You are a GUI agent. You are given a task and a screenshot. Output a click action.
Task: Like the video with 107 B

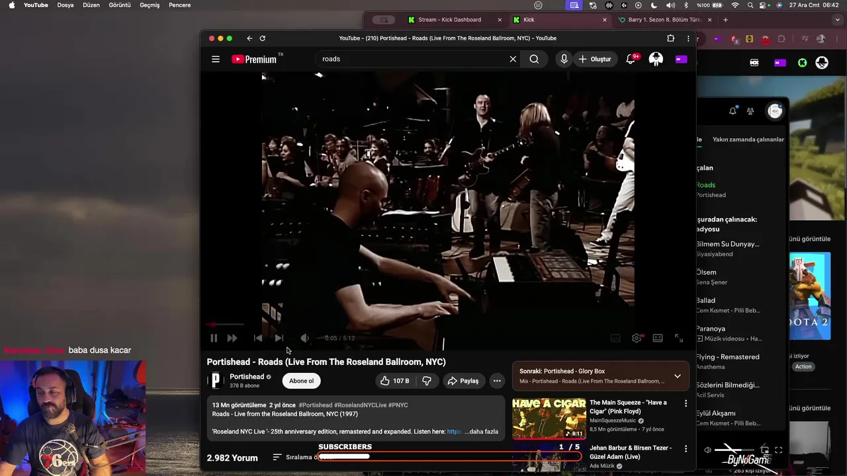click(x=395, y=381)
